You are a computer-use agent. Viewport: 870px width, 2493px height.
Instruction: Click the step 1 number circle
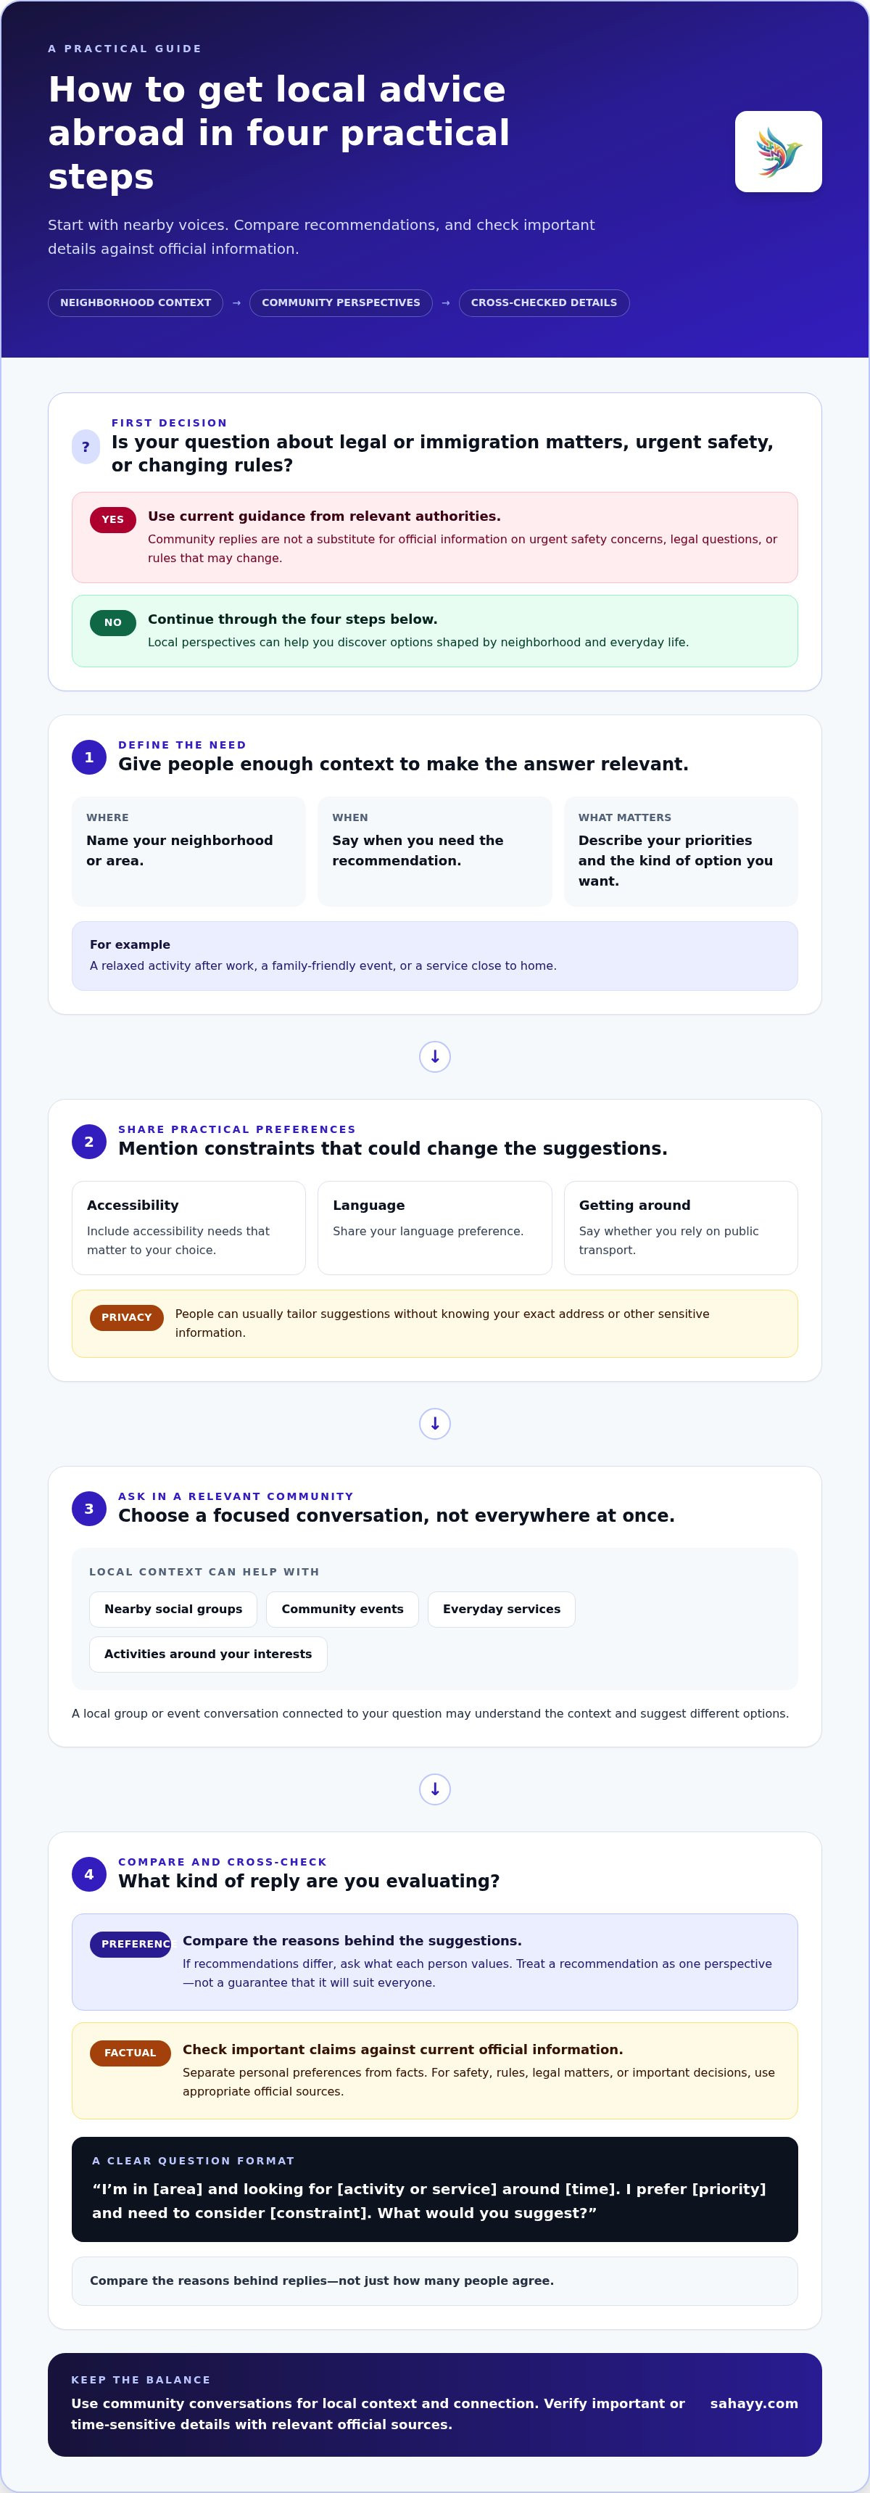89,757
